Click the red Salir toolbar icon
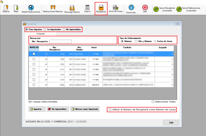Image resolution: width=206 pixels, height=136 pixels. (145, 7)
